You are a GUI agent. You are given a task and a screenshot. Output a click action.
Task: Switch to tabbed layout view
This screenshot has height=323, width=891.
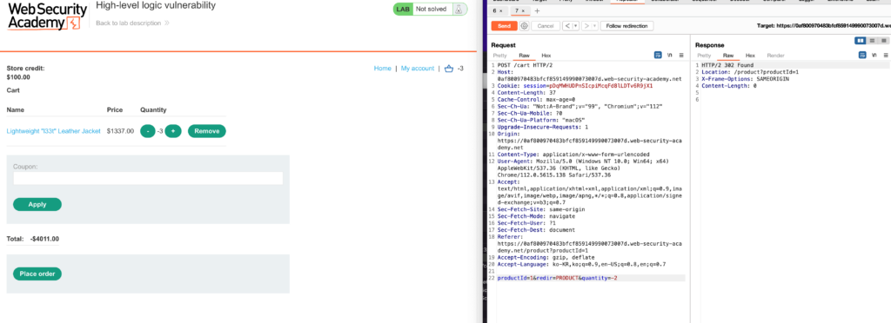coord(884,41)
